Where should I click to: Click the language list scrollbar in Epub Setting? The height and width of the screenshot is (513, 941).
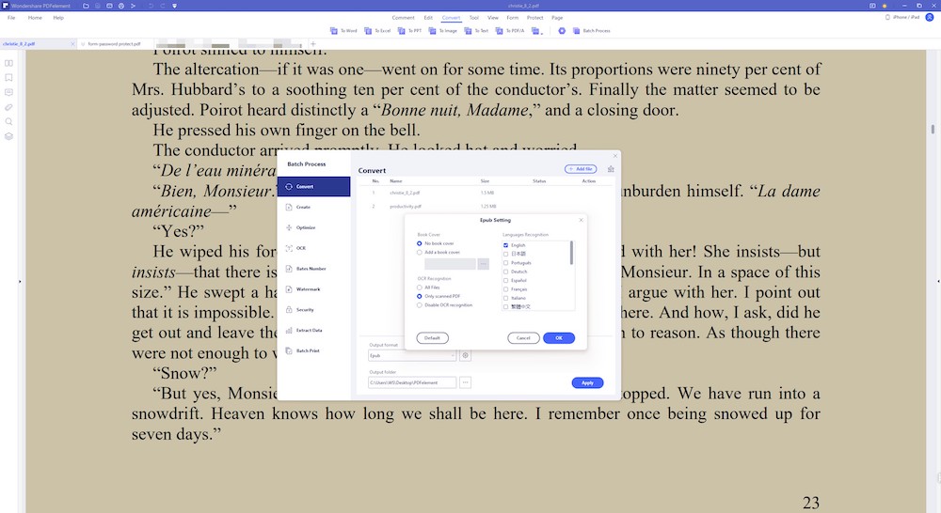pos(571,253)
